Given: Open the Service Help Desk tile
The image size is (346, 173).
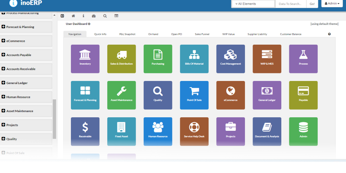Looking at the screenshot, I should pyautogui.click(x=194, y=131).
